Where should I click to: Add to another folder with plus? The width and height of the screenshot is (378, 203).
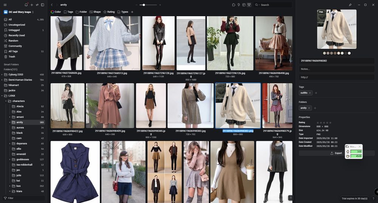point(315,108)
